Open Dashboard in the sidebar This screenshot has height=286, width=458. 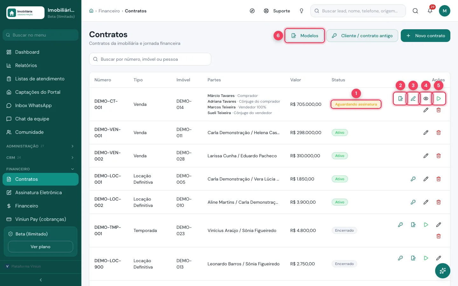click(x=40, y=52)
